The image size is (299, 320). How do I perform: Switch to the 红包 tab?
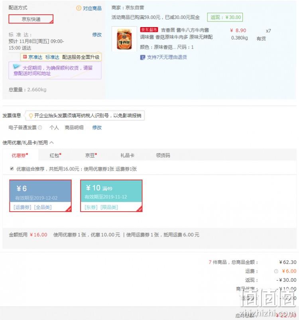pyautogui.click(x=55, y=155)
